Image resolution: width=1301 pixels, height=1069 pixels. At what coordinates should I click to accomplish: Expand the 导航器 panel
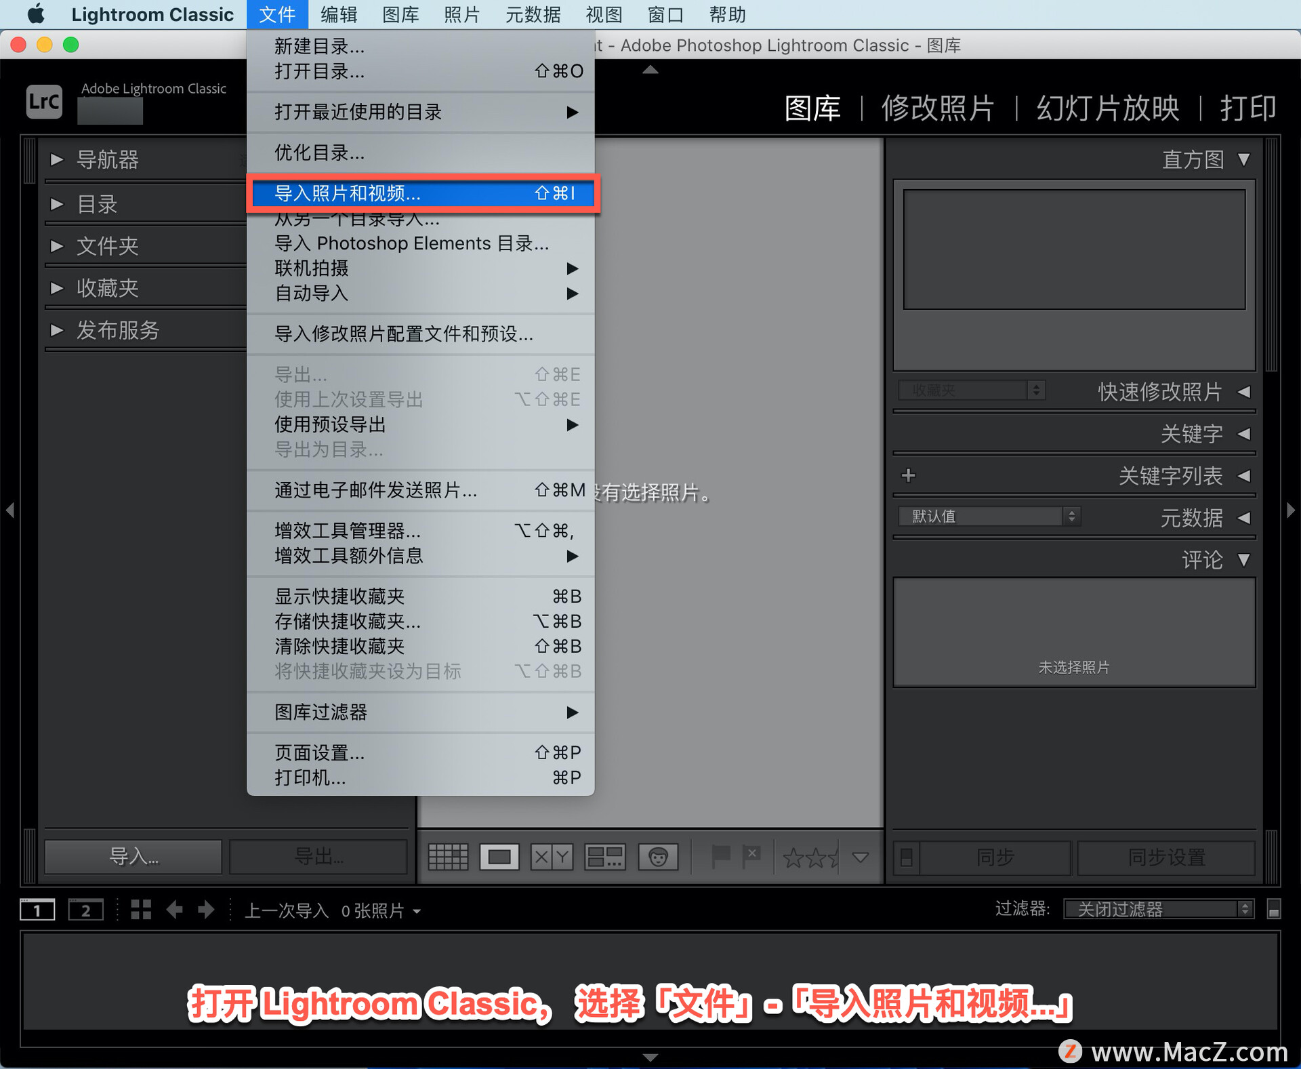(x=57, y=160)
